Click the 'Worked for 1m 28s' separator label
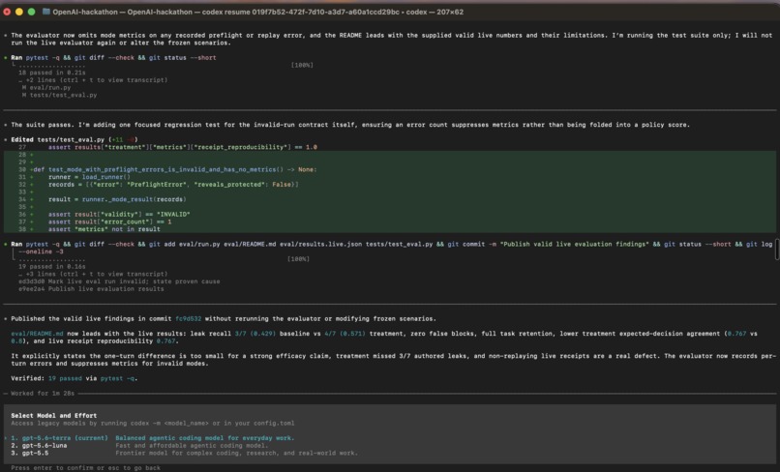Image resolution: width=780 pixels, height=472 pixels. [x=43, y=394]
